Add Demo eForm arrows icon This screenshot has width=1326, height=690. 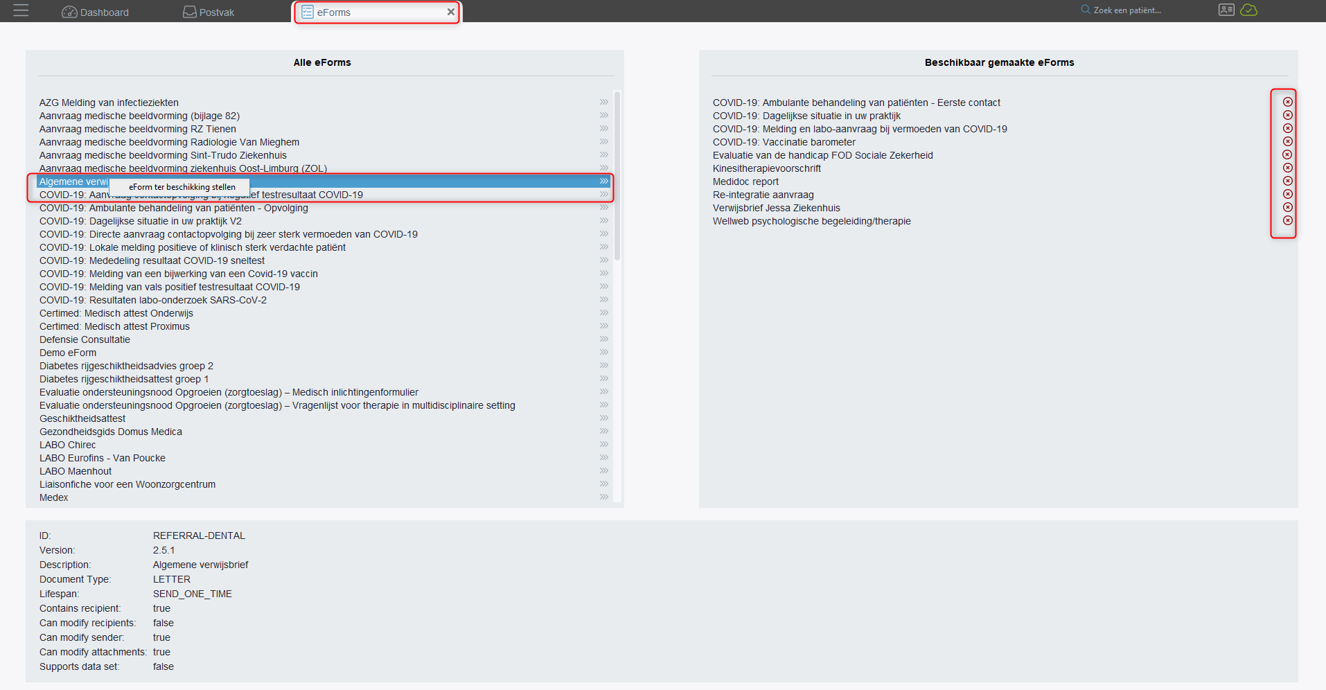[x=604, y=352]
